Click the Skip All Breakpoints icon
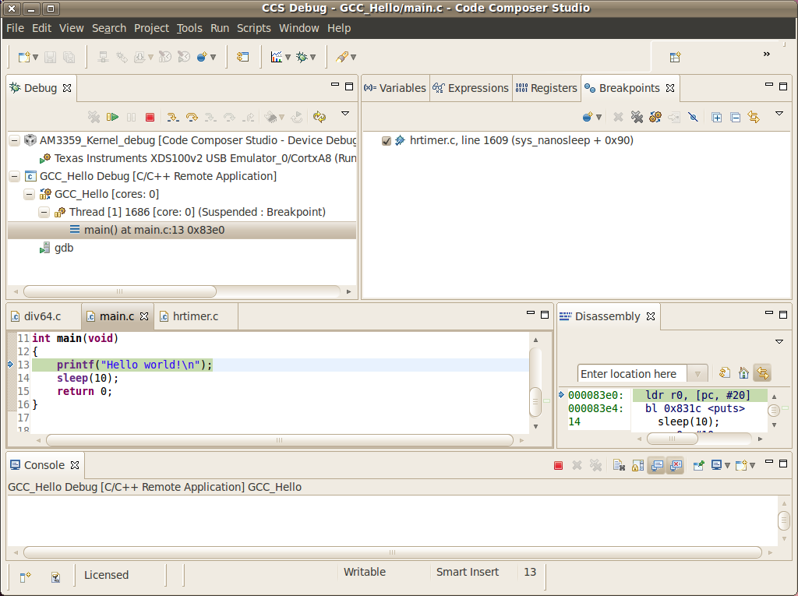The width and height of the screenshot is (798, 596). [693, 117]
